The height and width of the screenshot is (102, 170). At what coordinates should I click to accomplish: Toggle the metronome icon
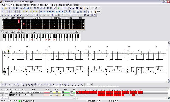coord(81,8)
